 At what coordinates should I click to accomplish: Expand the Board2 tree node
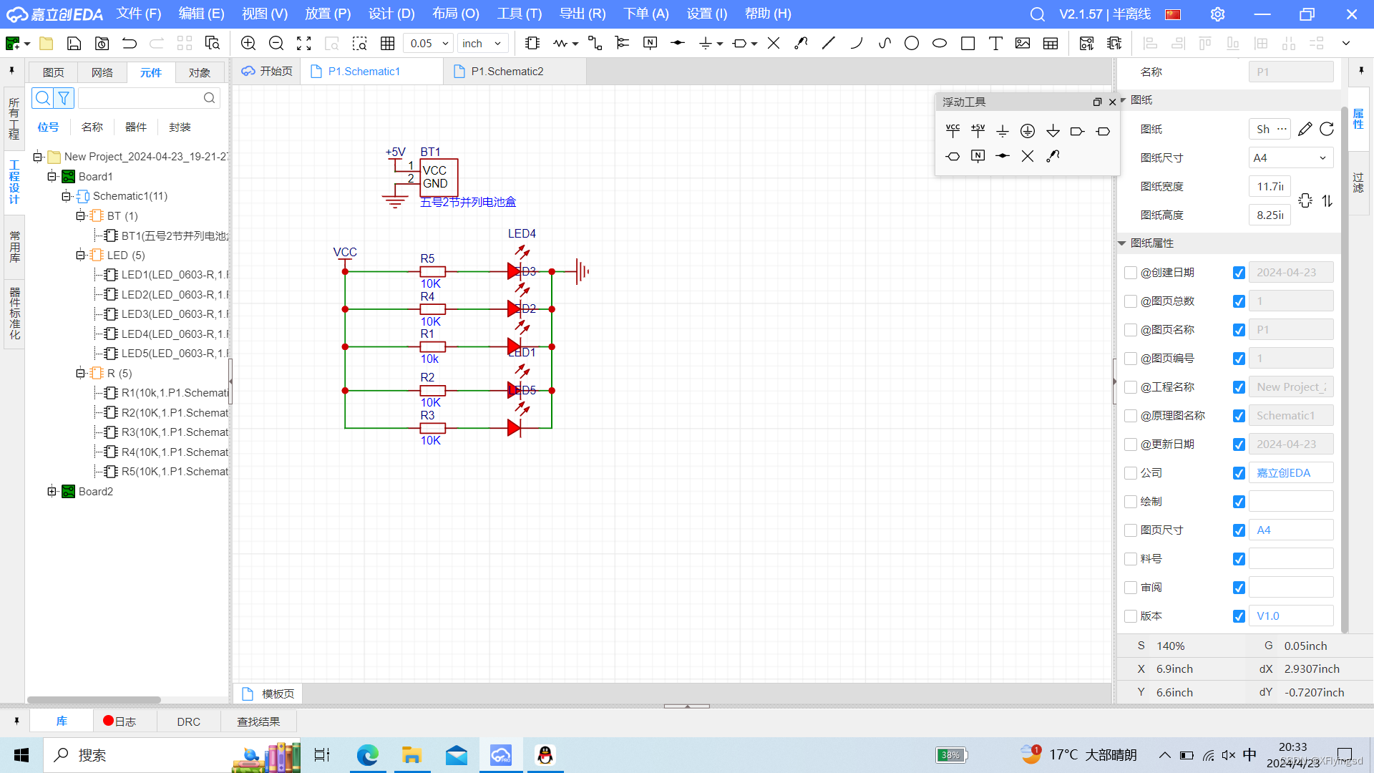point(52,492)
